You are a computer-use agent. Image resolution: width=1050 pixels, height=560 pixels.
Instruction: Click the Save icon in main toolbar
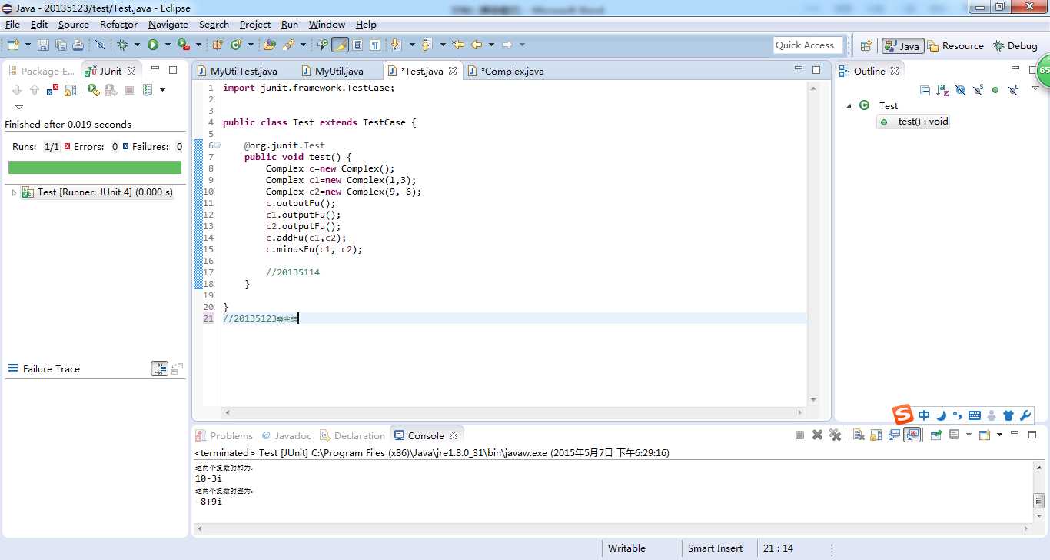coord(43,45)
